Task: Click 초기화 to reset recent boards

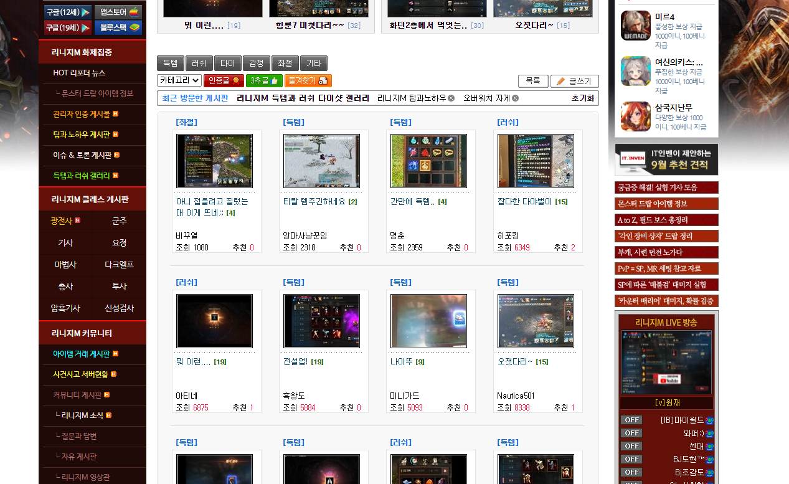Action: tap(583, 98)
